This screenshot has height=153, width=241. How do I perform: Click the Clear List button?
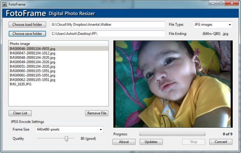pyautogui.click(x=20, y=113)
